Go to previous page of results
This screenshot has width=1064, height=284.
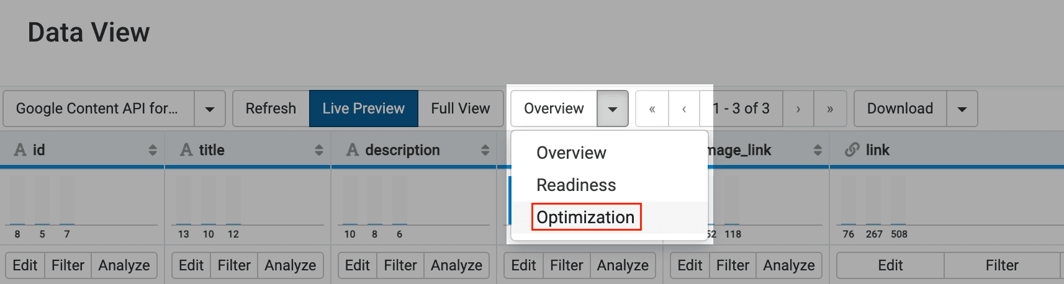[684, 109]
